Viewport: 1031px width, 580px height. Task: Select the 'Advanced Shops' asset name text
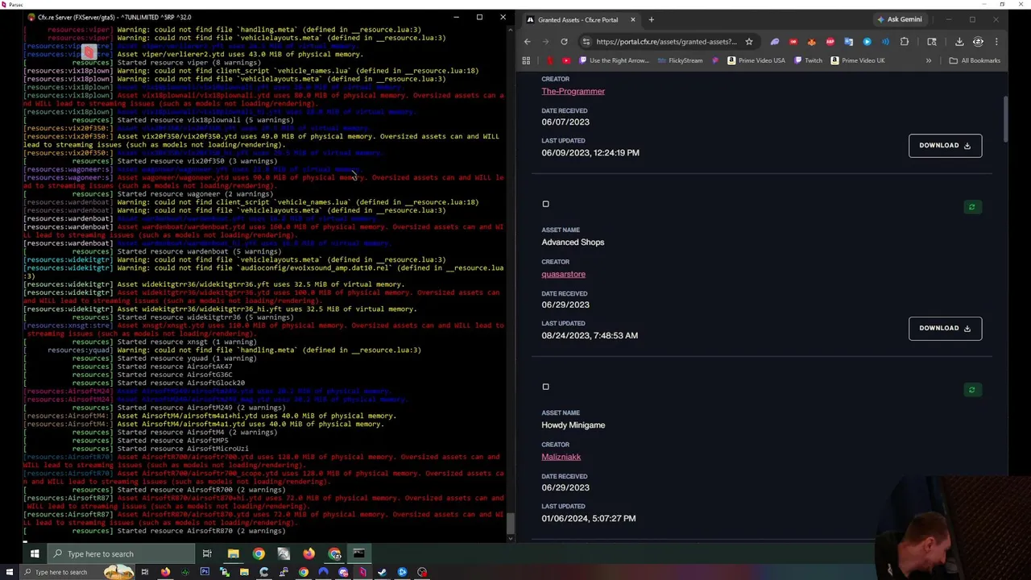[x=573, y=242]
